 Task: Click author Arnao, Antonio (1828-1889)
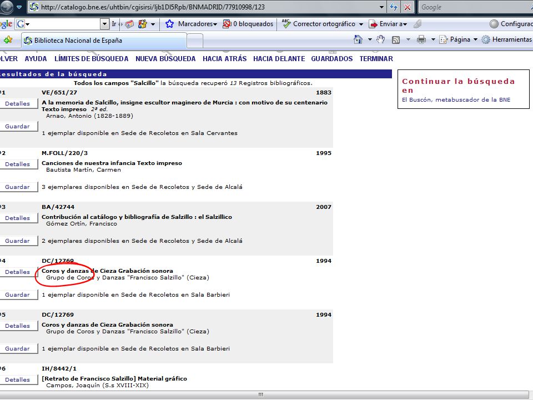[x=89, y=116]
